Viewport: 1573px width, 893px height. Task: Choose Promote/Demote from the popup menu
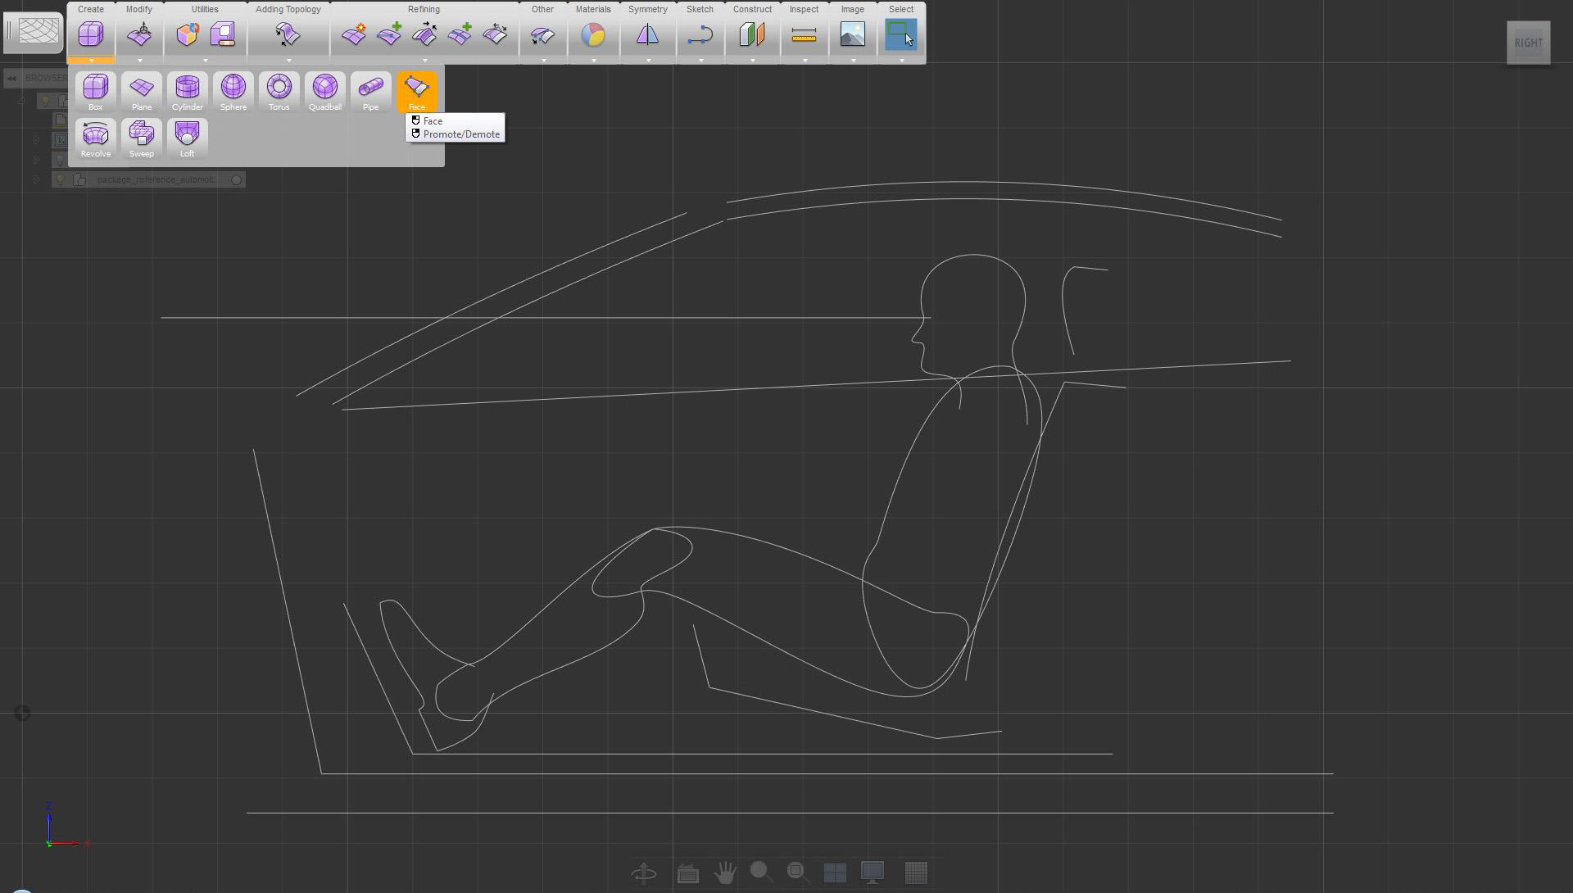coord(460,134)
